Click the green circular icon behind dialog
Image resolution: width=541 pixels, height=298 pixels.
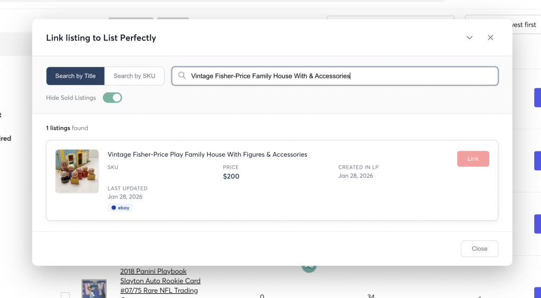[x=309, y=268]
